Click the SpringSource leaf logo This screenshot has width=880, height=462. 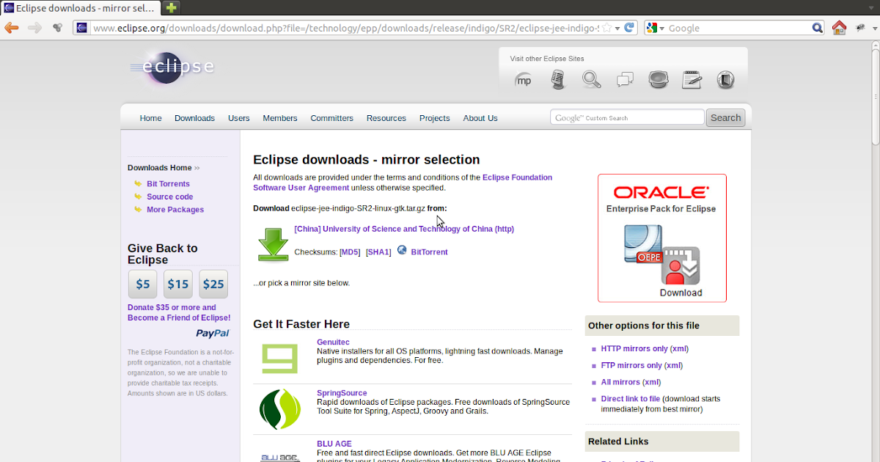tap(280, 409)
